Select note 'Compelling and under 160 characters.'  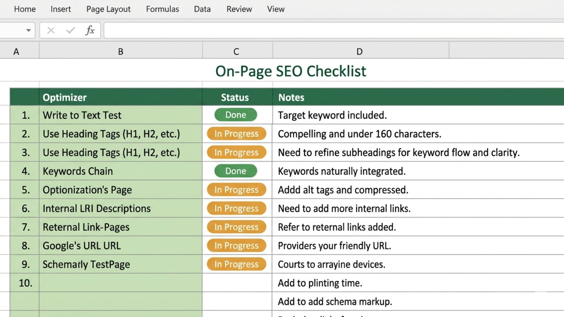[x=418, y=134]
